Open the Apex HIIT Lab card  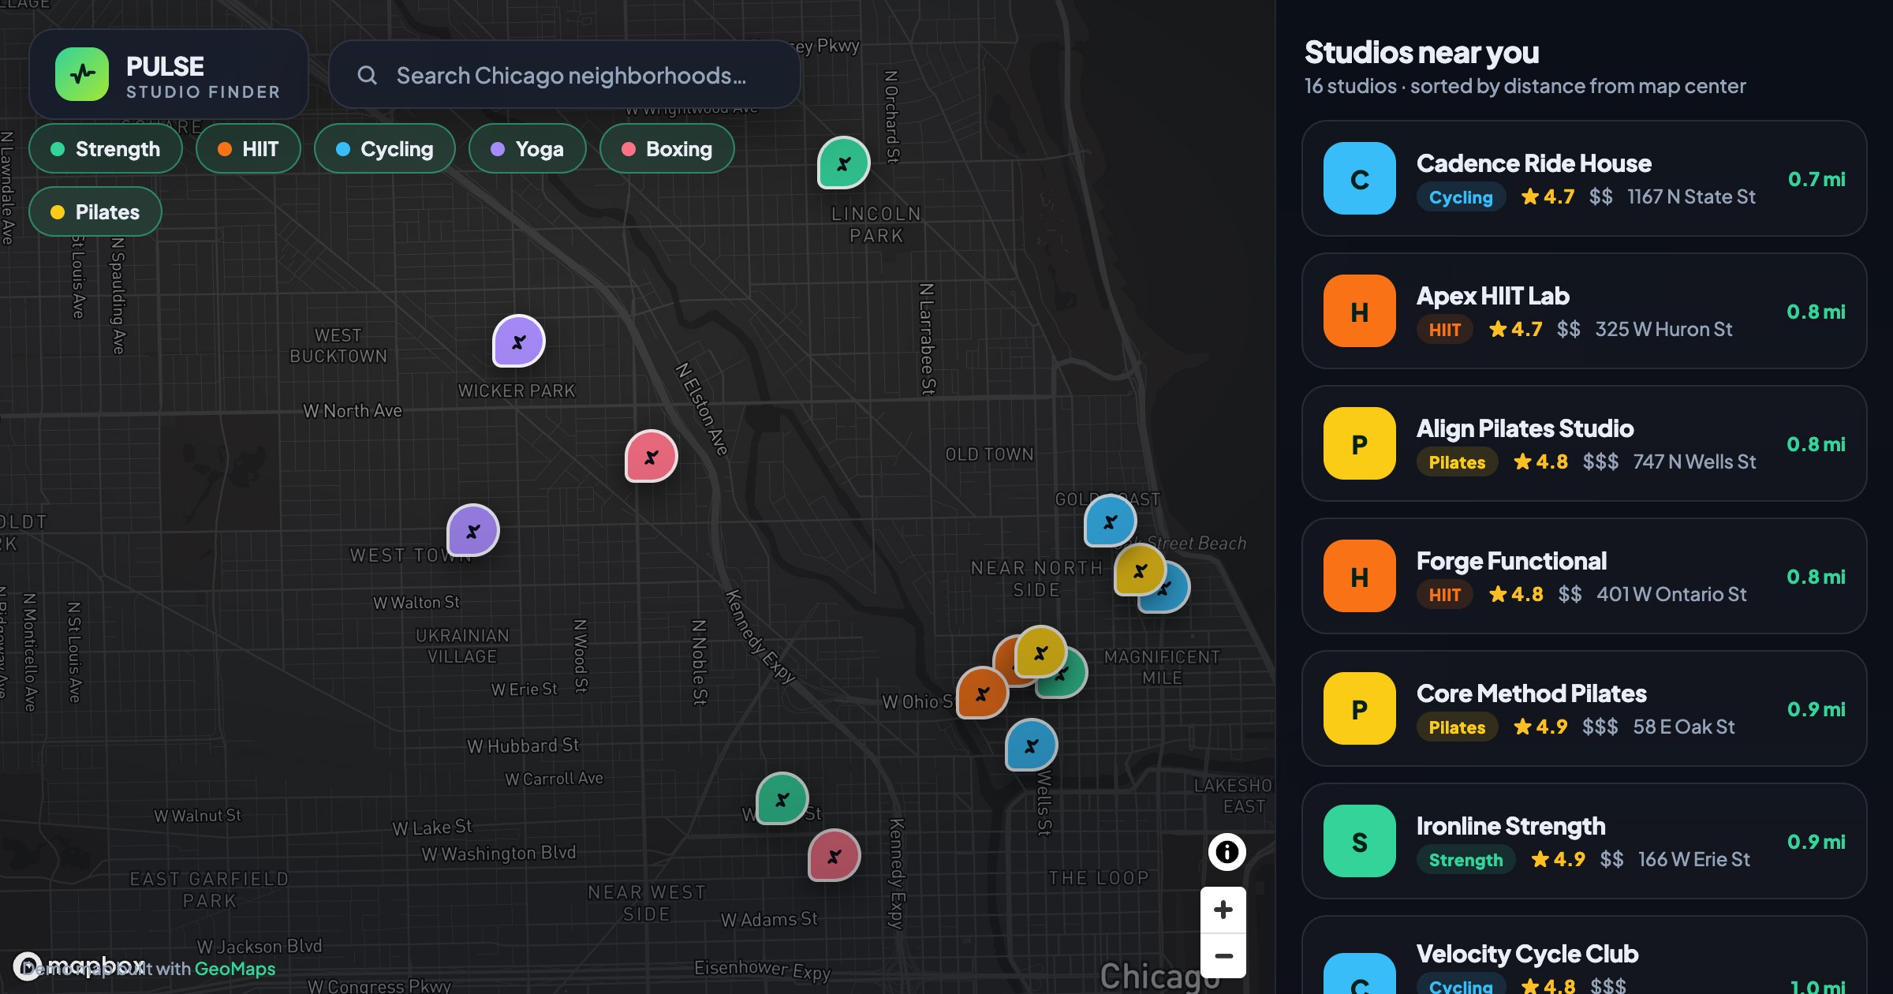(x=1584, y=311)
